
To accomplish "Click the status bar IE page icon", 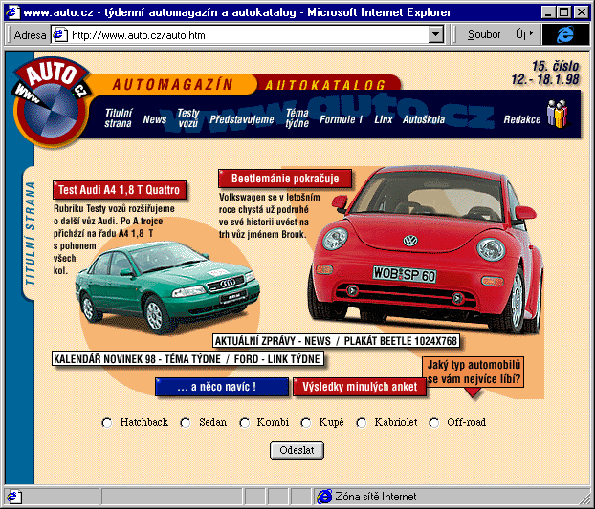I will (13, 497).
